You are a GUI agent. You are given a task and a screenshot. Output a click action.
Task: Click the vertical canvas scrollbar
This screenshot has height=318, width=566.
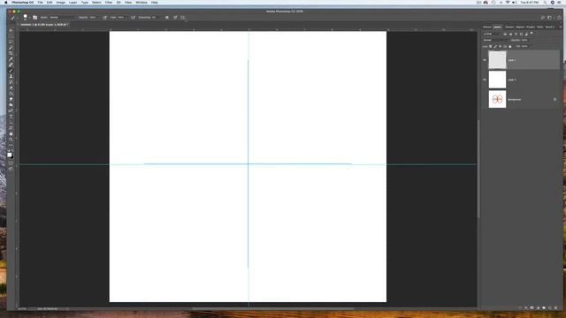[478, 170]
